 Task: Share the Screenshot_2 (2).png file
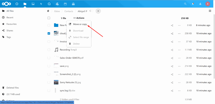pyautogui.click(x=172, y=74)
